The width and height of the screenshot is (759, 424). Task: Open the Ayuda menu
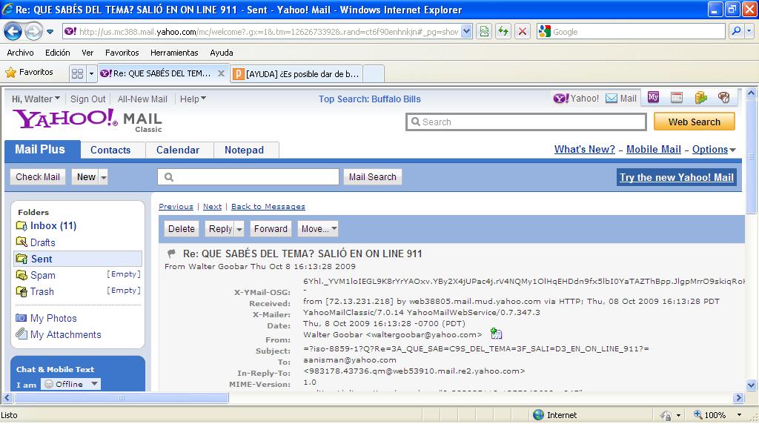tap(221, 53)
